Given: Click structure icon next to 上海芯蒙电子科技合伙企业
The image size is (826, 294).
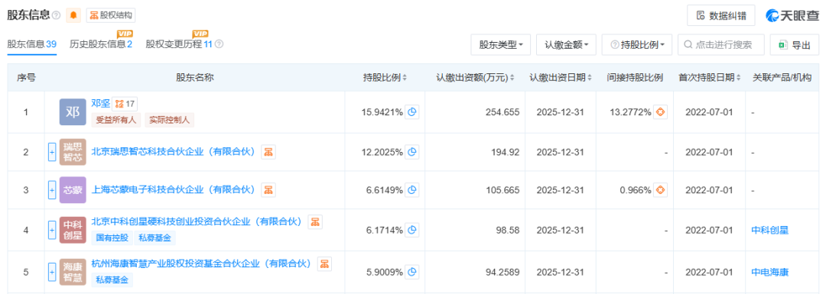Looking at the screenshot, I should pyautogui.click(x=268, y=190).
